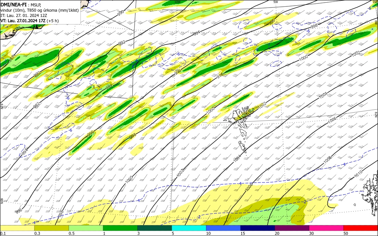Click the '5W' longitude label
The height and width of the screenshot is (236, 378).
point(276,2)
